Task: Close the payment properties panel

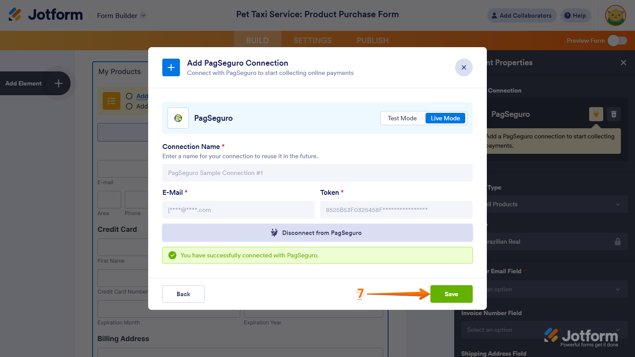Action: pos(623,63)
